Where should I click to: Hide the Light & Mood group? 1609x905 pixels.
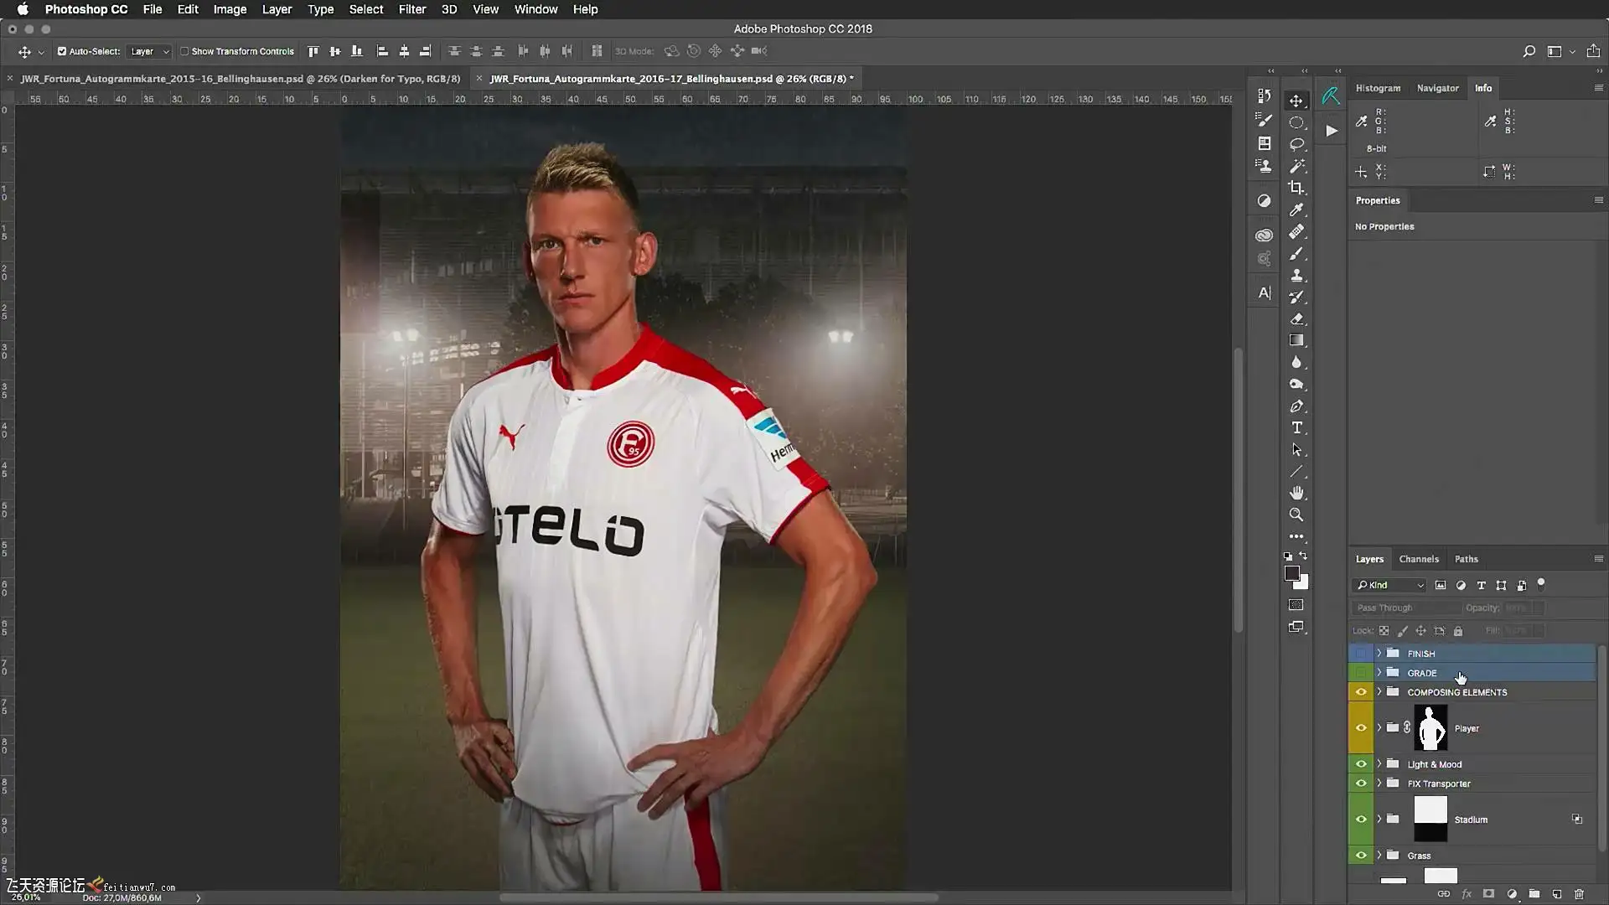(x=1361, y=764)
